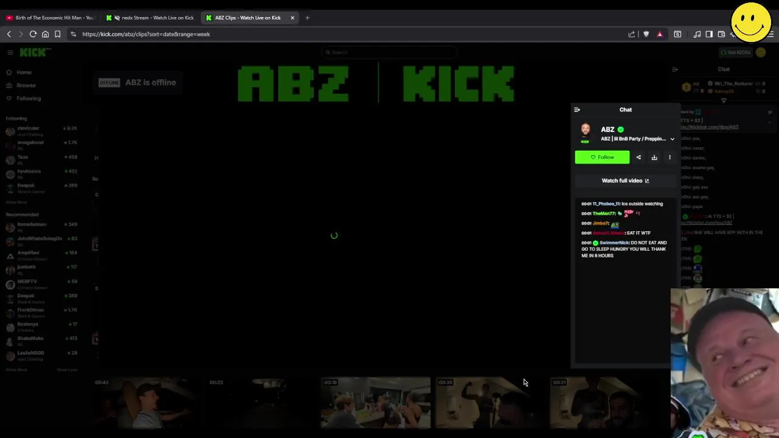Open Deepak channel under Following
The width and height of the screenshot is (779, 438).
[x=41, y=188]
